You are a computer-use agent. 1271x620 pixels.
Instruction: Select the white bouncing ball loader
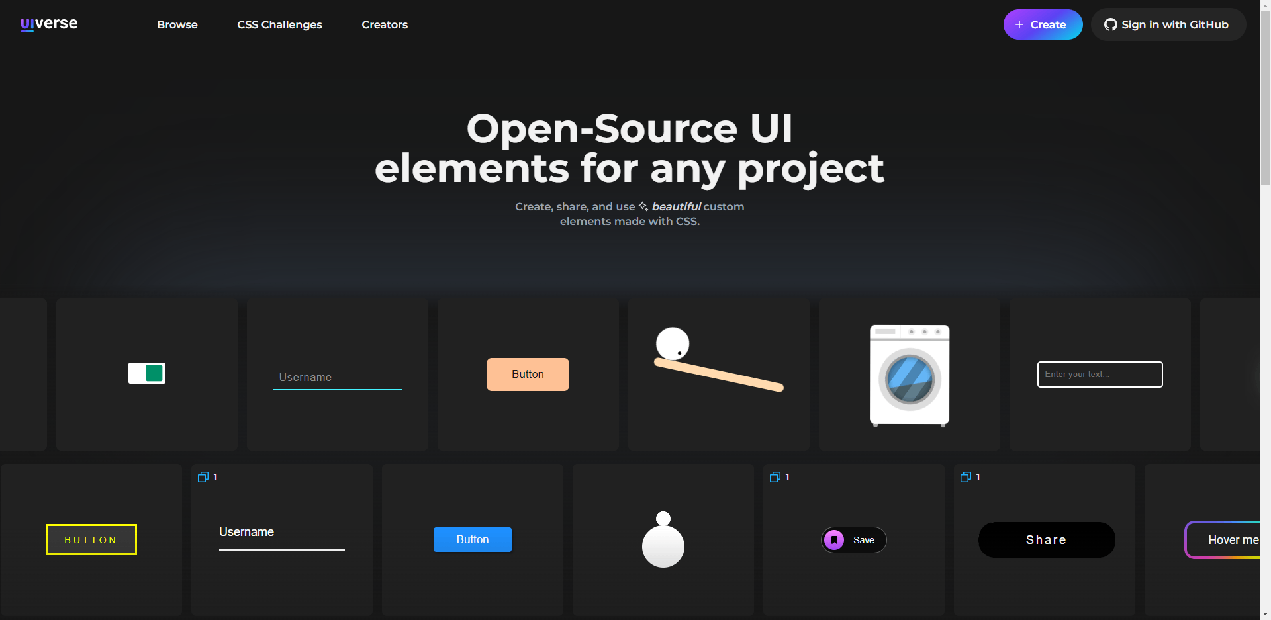tap(663, 539)
